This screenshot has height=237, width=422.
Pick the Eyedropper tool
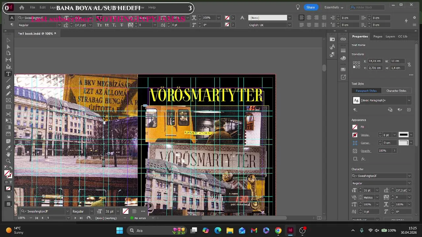8,148
